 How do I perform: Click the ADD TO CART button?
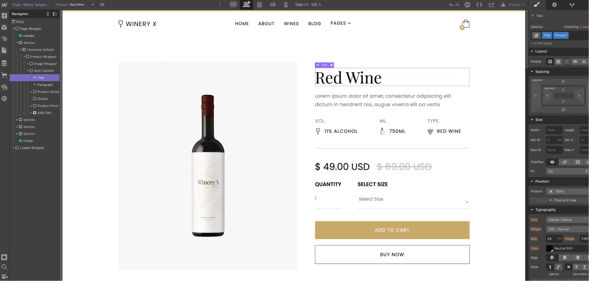pyautogui.click(x=392, y=230)
